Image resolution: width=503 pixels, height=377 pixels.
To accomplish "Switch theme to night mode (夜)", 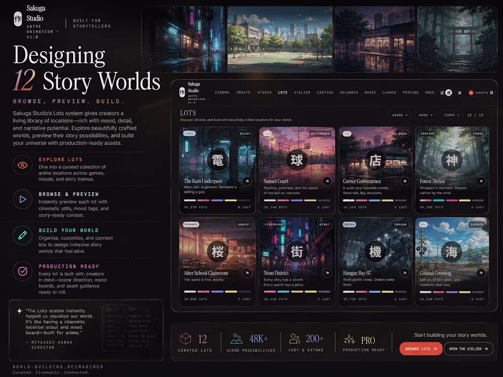I will pos(449,93).
